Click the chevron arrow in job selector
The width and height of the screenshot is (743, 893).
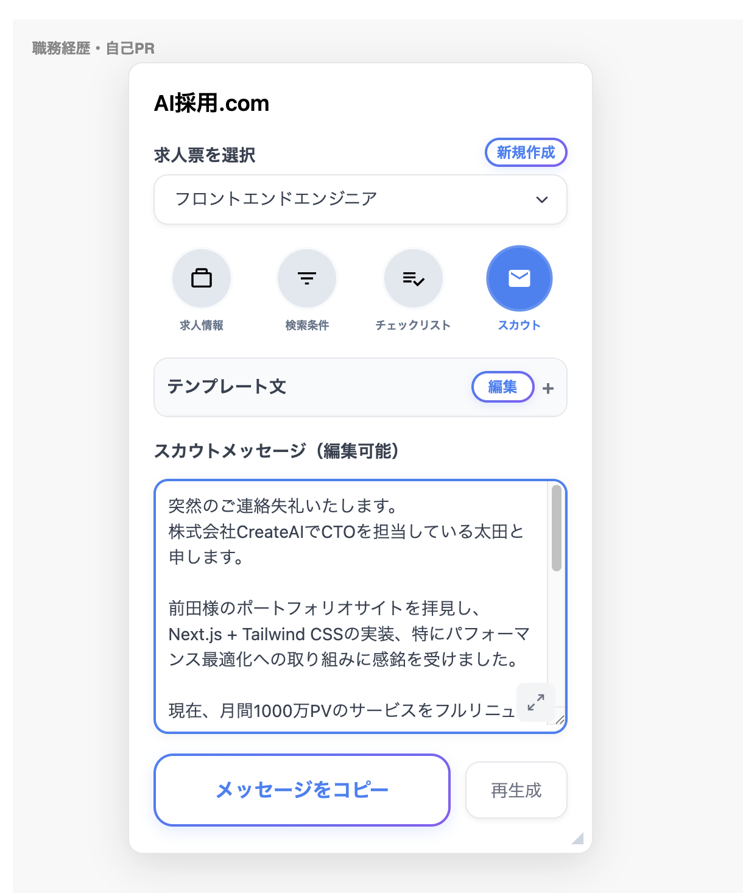tap(542, 200)
